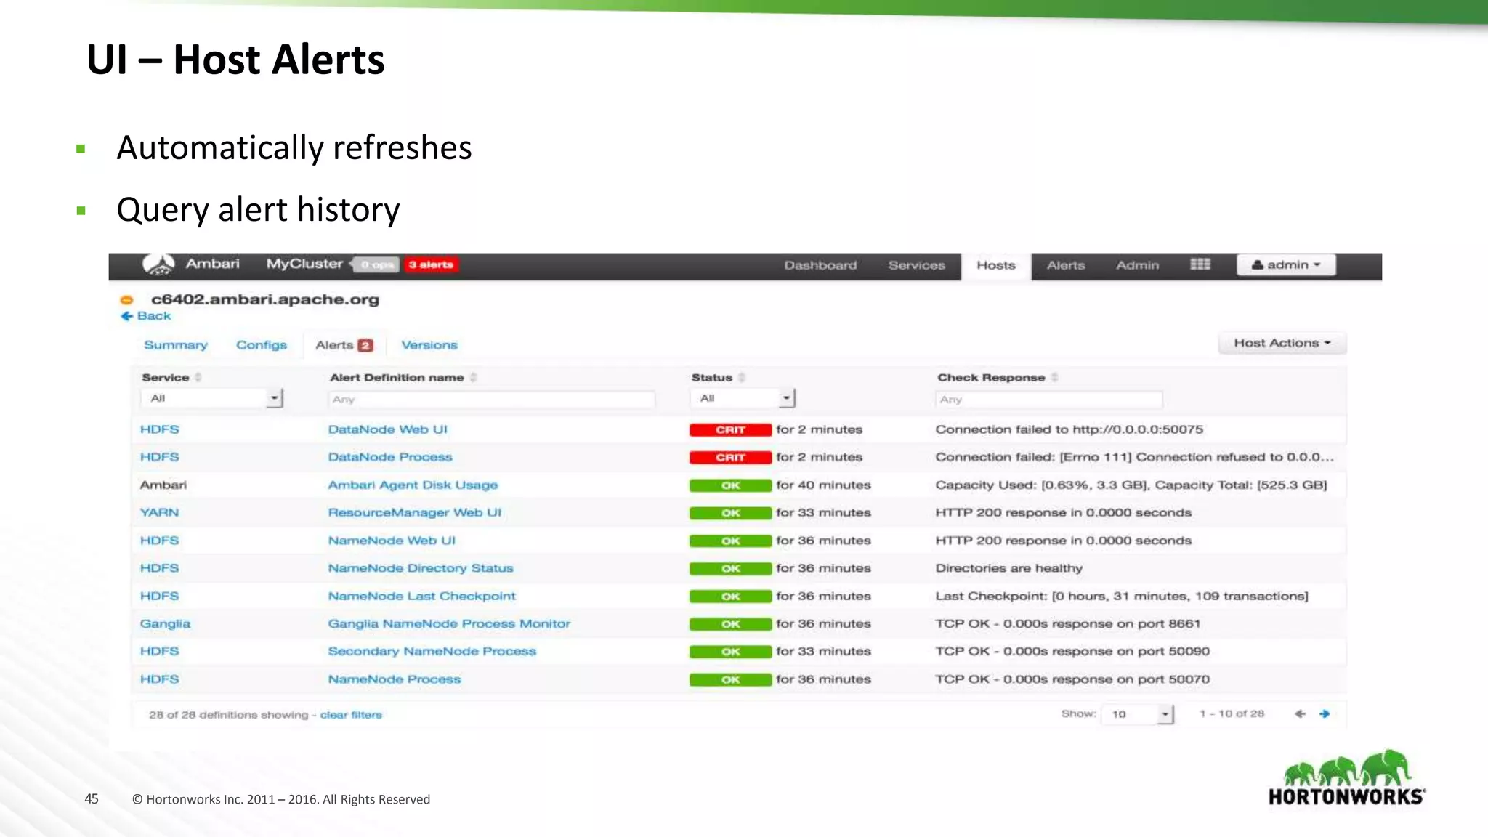
Task: Switch to the Versions tab
Action: pyautogui.click(x=429, y=345)
